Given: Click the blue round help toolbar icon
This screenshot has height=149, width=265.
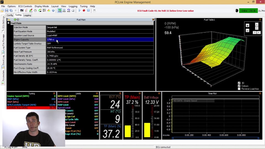Looking at the screenshot, I should 53,10.
